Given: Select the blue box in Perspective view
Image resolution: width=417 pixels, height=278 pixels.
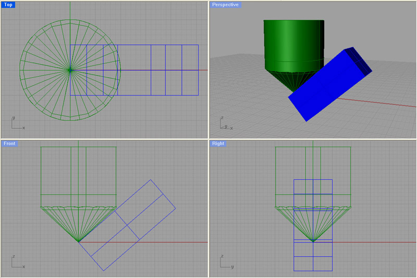Looking at the screenshot, I should (x=330, y=84).
